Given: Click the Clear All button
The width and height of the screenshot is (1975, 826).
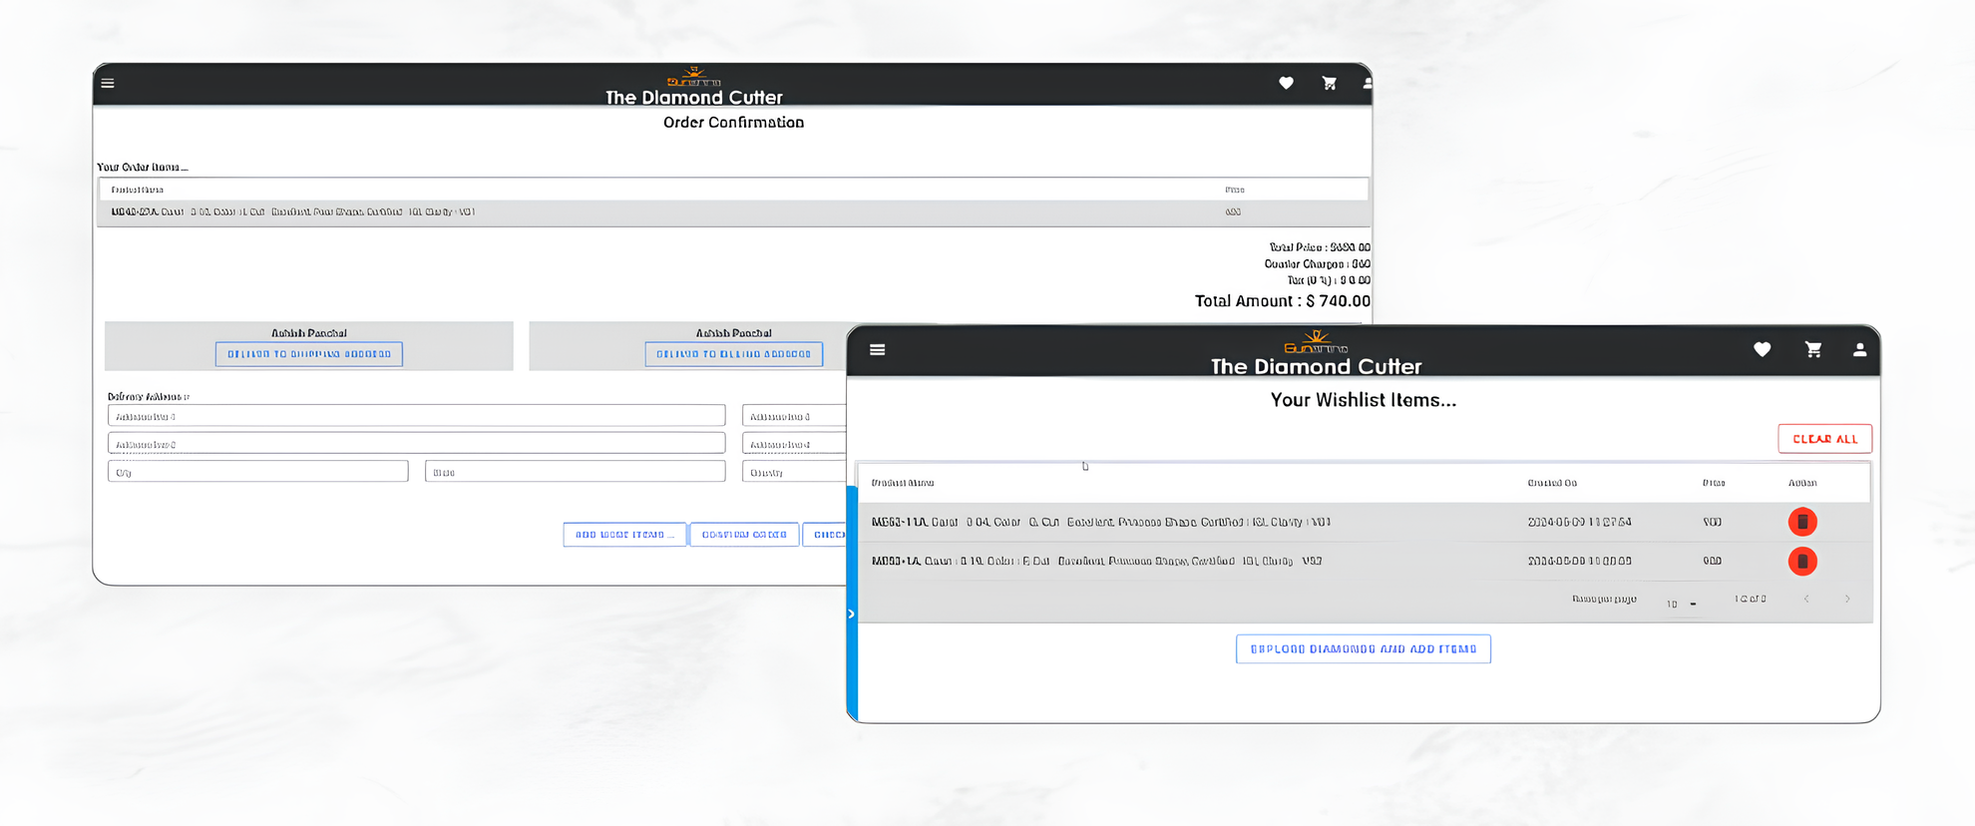Looking at the screenshot, I should pos(1824,439).
